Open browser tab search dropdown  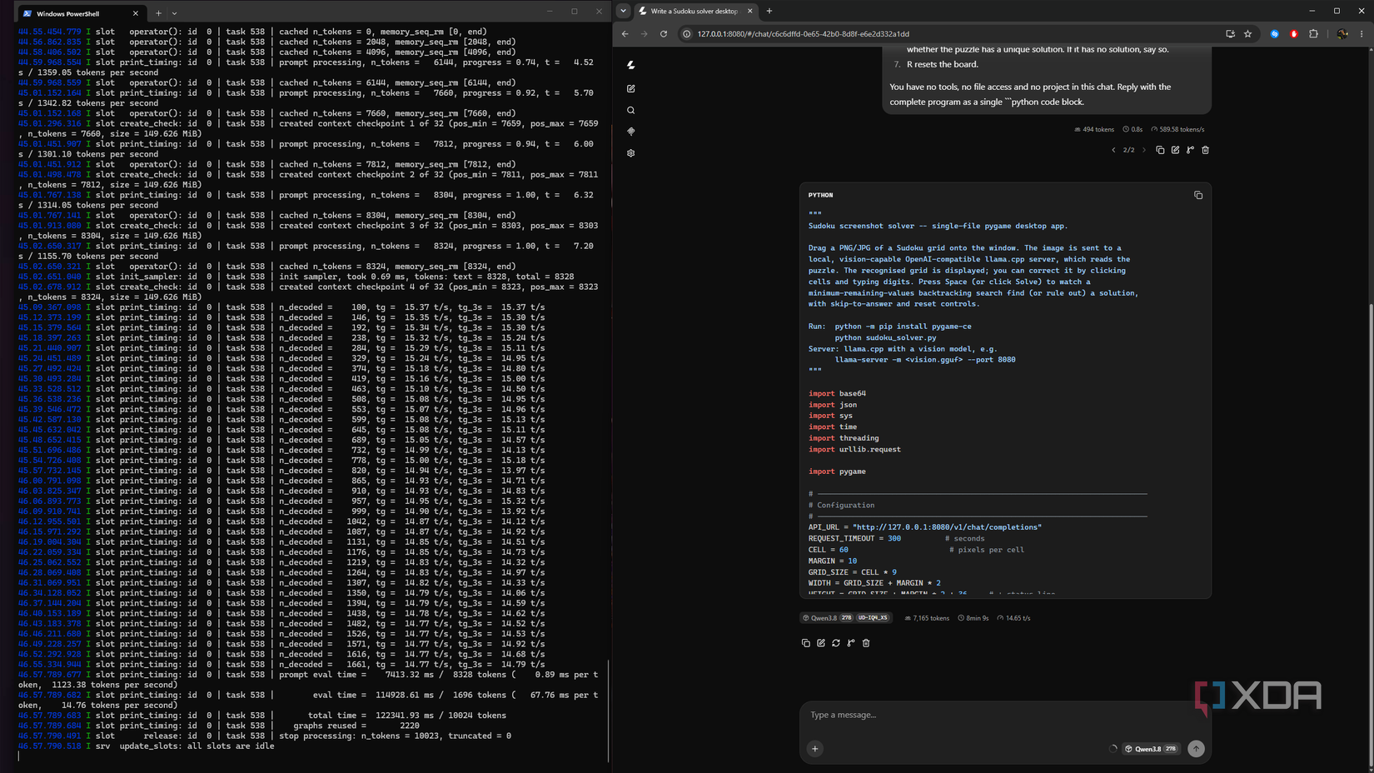click(x=623, y=11)
